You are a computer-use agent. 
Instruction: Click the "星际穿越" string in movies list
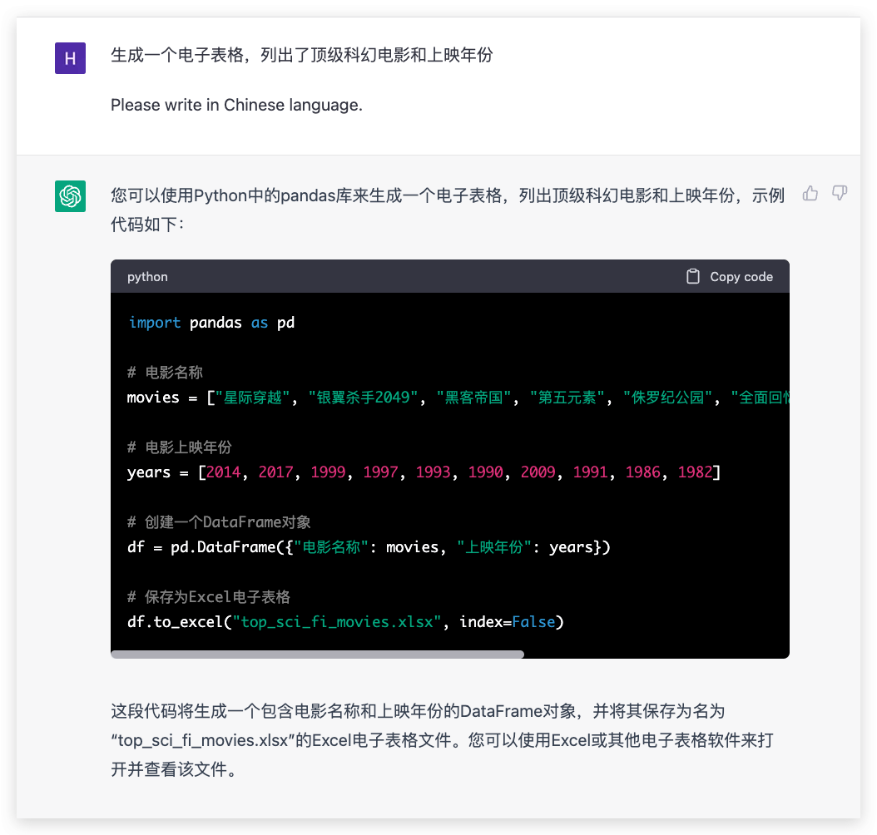[253, 398]
